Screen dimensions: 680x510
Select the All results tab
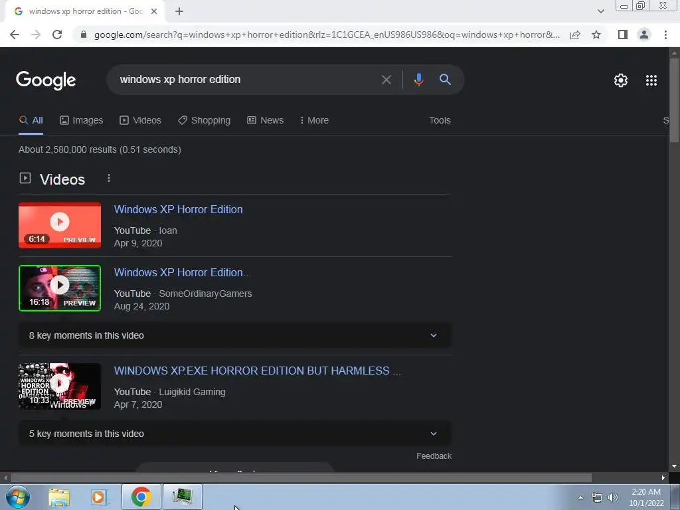(x=31, y=121)
